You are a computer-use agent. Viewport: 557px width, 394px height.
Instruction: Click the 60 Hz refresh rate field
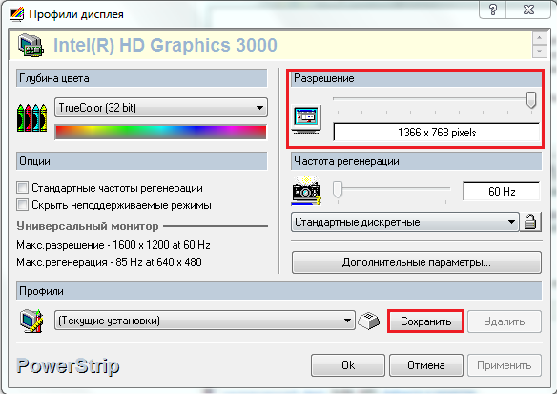click(502, 191)
